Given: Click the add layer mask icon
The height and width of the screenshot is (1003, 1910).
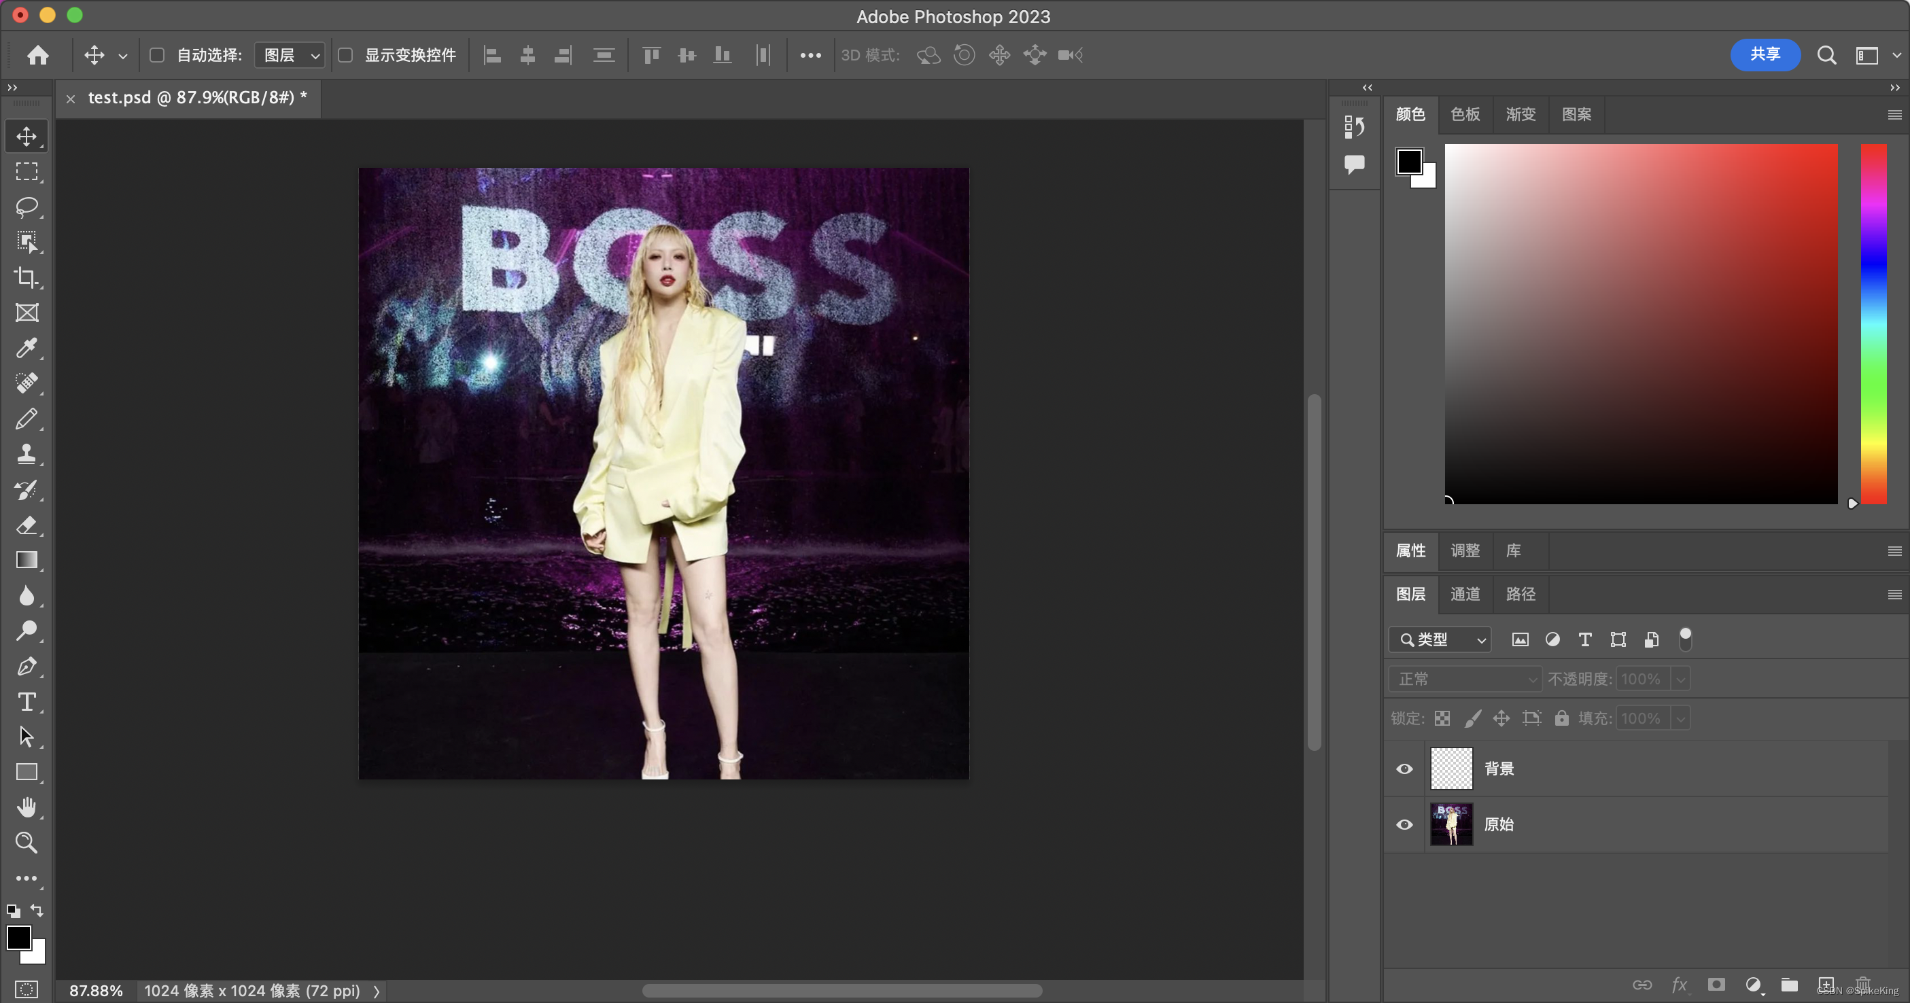Looking at the screenshot, I should (1716, 985).
